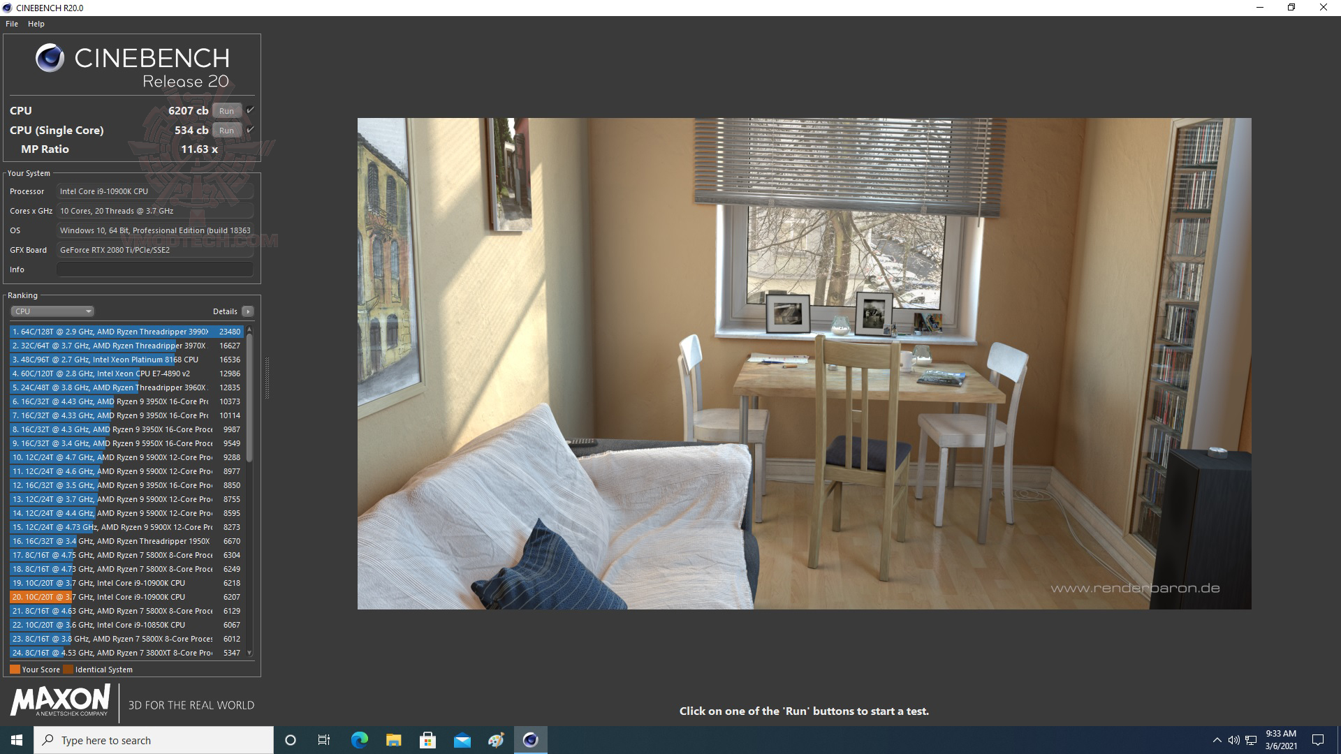The height and width of the screenshot is (754, 1341).
Task: Toggle the CPU Single Core test checkbox
Action: [x=250, y=130]
